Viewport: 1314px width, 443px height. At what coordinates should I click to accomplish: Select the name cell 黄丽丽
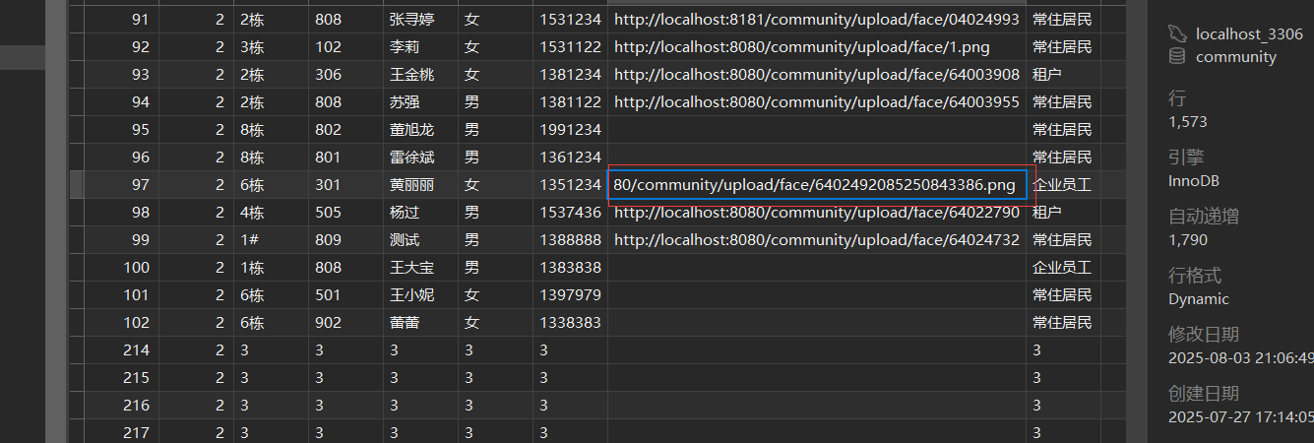pos(420,185)
